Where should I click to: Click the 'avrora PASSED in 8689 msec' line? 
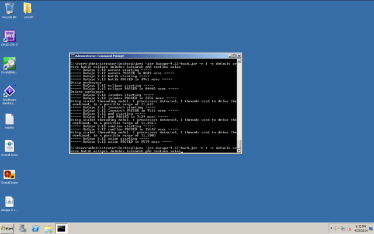click(122, 73)
